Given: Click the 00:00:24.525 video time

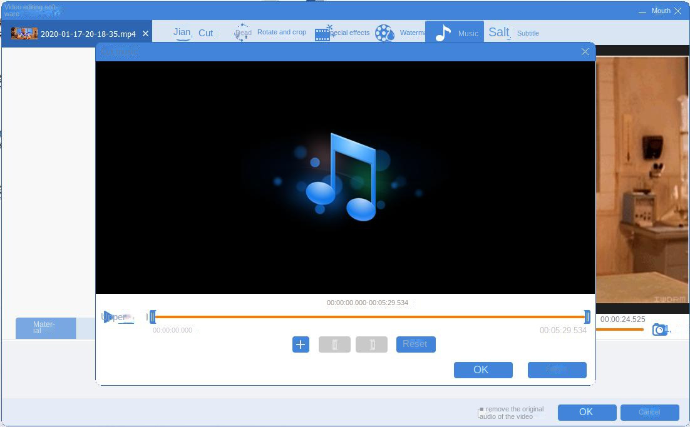Looking at the screenshot, I should (622, 319).
